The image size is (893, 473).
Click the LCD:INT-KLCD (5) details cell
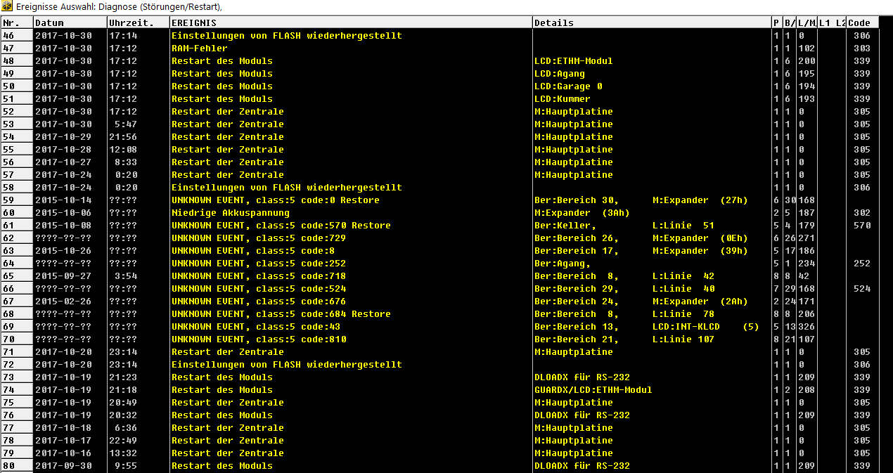click(x=705, y=327)
